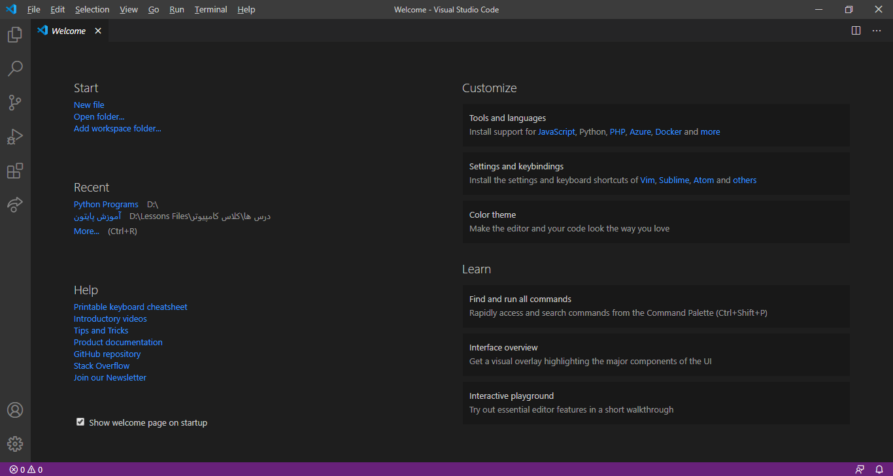Viewport: 893px width, 476px height.
Task: Open Tips and Tricks link
Action: click(x=101, y=330)
